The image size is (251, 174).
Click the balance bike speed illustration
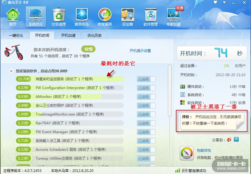(14, 52)
